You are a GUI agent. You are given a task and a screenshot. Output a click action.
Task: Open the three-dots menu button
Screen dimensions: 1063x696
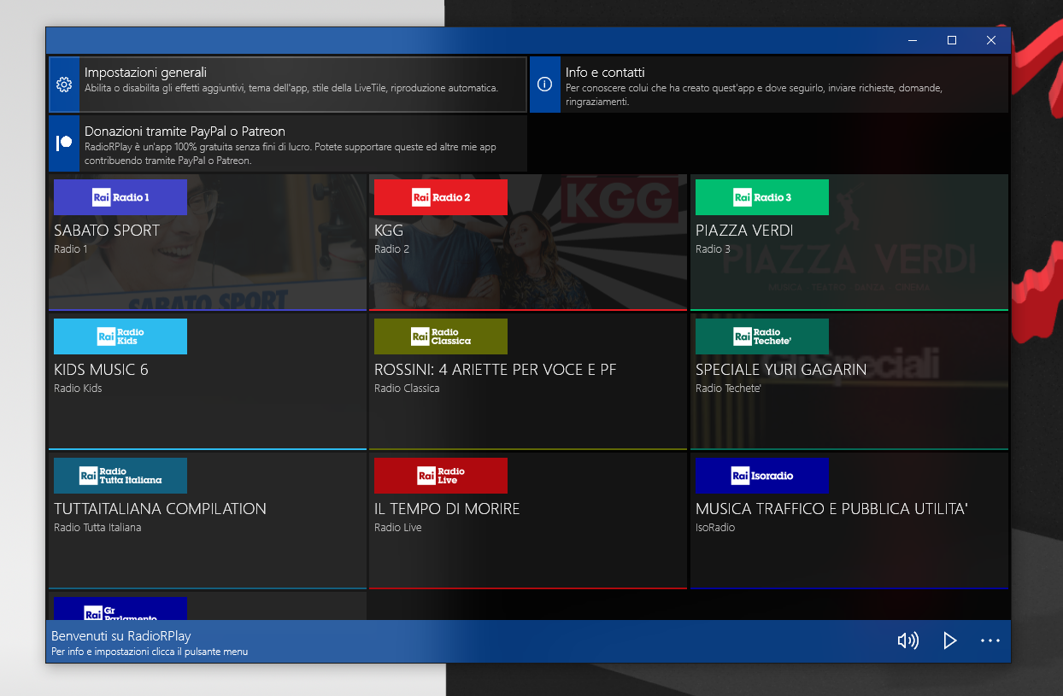[x=990, y=640]
